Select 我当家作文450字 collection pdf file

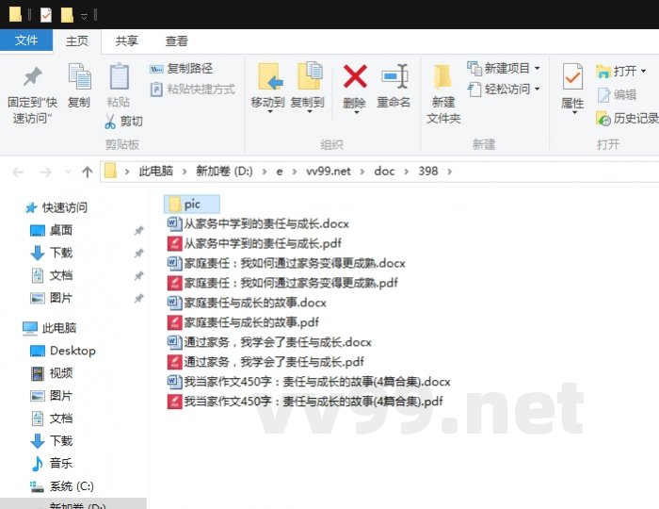(305, 402)
